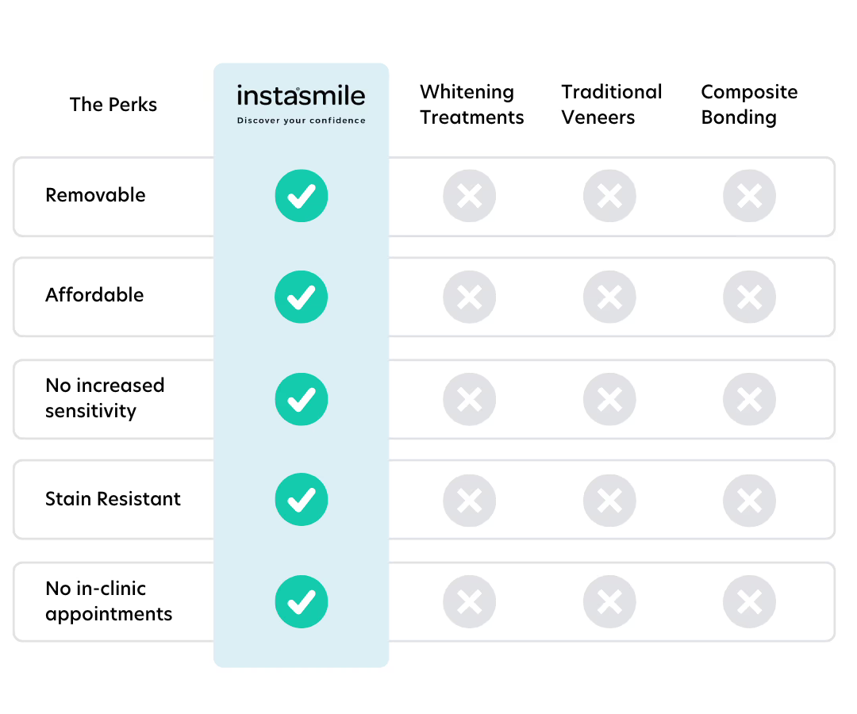Click Composite Bonding X icon for Removable
This screenshot has width=857, height=714.
[x=749, y=196]
